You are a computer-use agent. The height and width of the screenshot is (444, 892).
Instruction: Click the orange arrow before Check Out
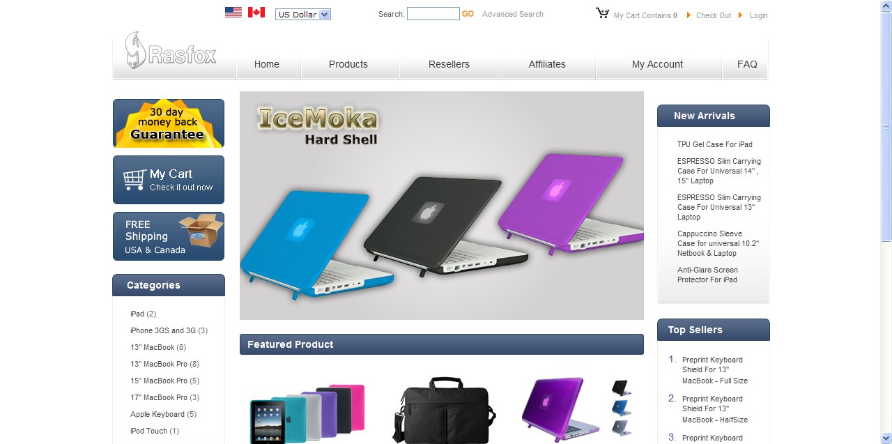pyautogui.click(x=689, y=15)
